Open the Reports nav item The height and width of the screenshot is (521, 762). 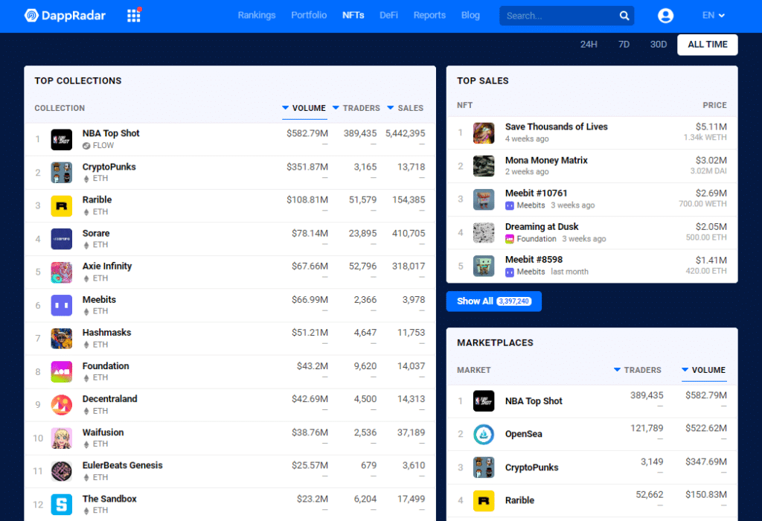click(429, 15)
